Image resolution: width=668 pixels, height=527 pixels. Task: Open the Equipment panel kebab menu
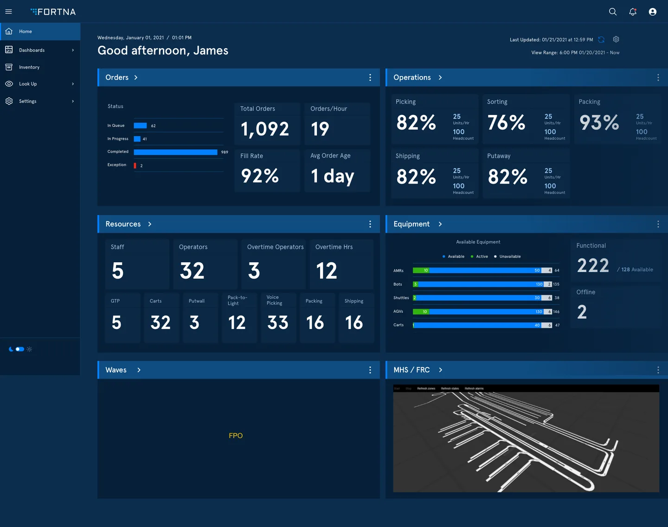tap(658, 224)
